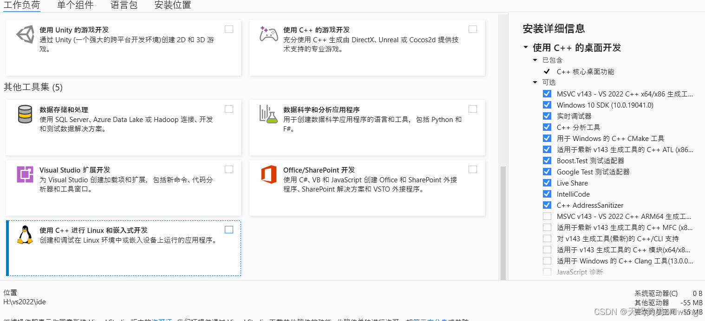Uncheck the Live Share component
The width and height of the screenshot is (705, 321).
pyautogui.click(x=547, y=183)
